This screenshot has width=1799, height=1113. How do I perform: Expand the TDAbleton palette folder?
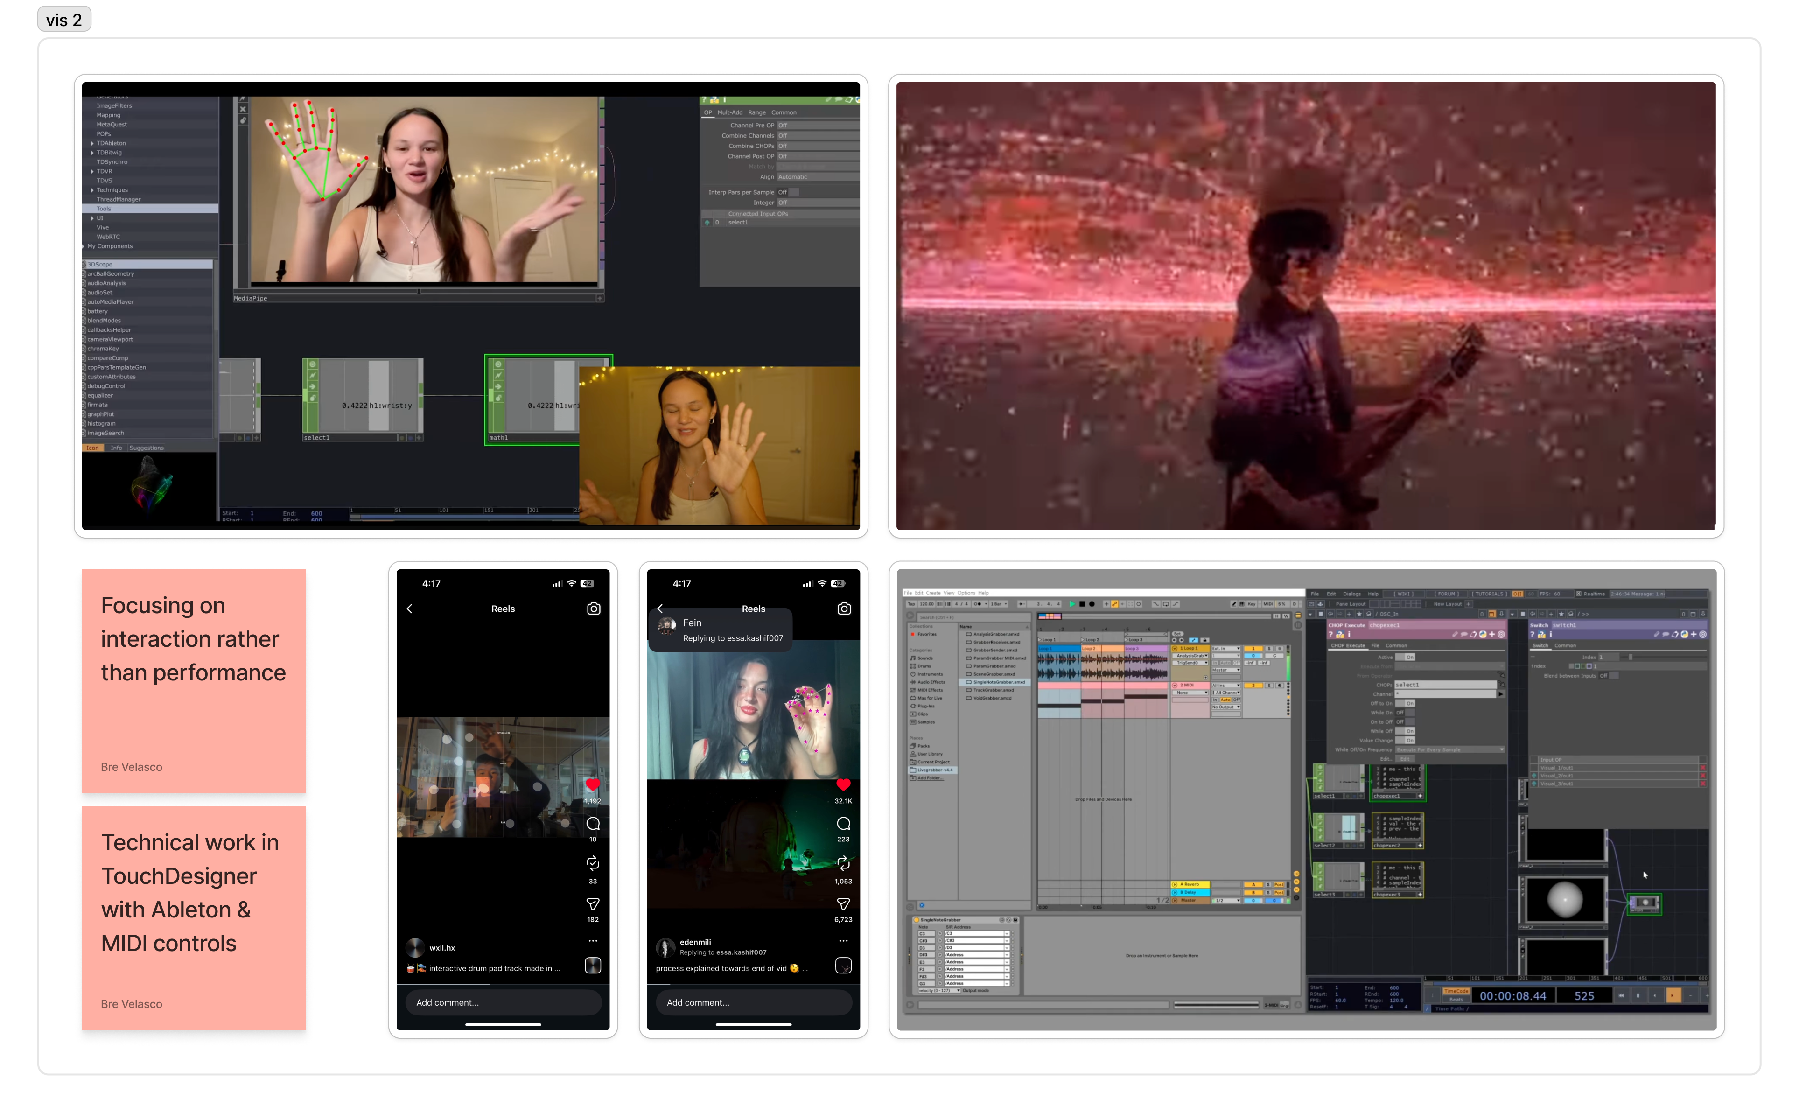pos(92,144)
